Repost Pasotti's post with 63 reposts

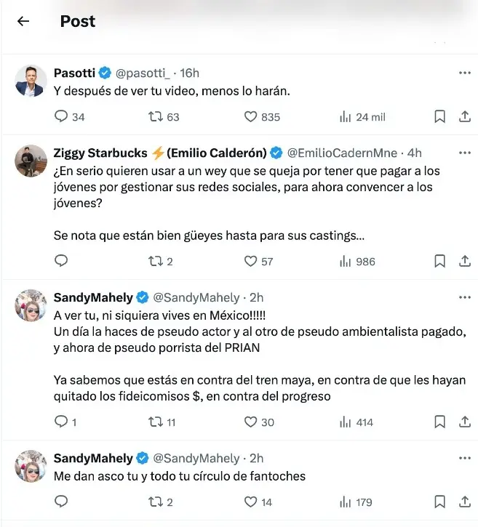[155, 116]
